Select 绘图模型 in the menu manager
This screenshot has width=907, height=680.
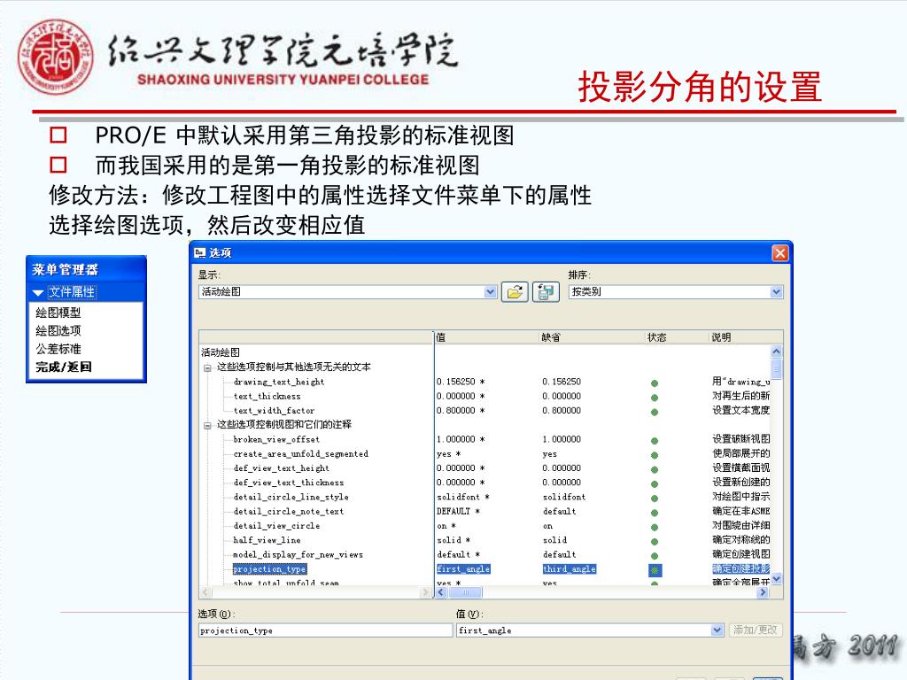coord(58,313)
